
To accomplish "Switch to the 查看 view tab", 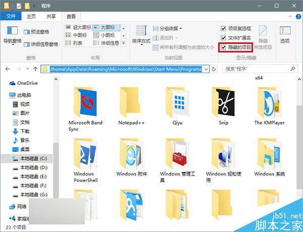I will [x=71, y=17].
